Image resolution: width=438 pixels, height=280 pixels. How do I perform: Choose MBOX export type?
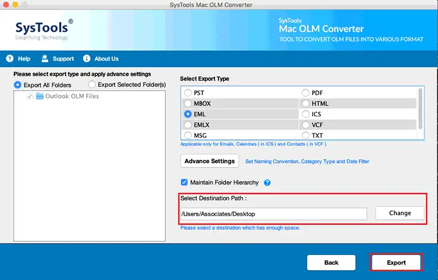point(188,103)
